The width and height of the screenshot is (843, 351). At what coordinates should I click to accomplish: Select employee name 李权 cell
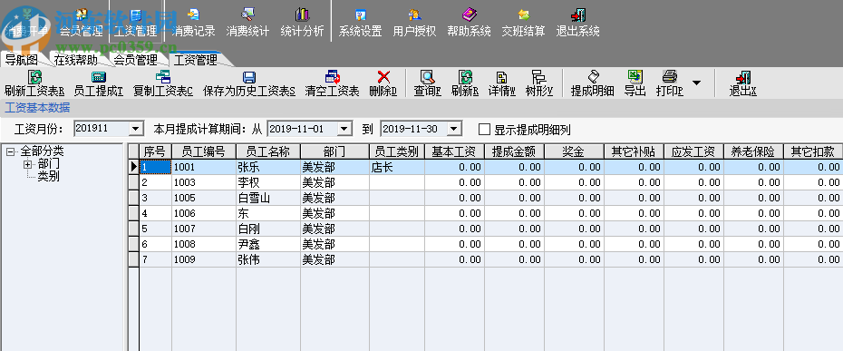268,182
